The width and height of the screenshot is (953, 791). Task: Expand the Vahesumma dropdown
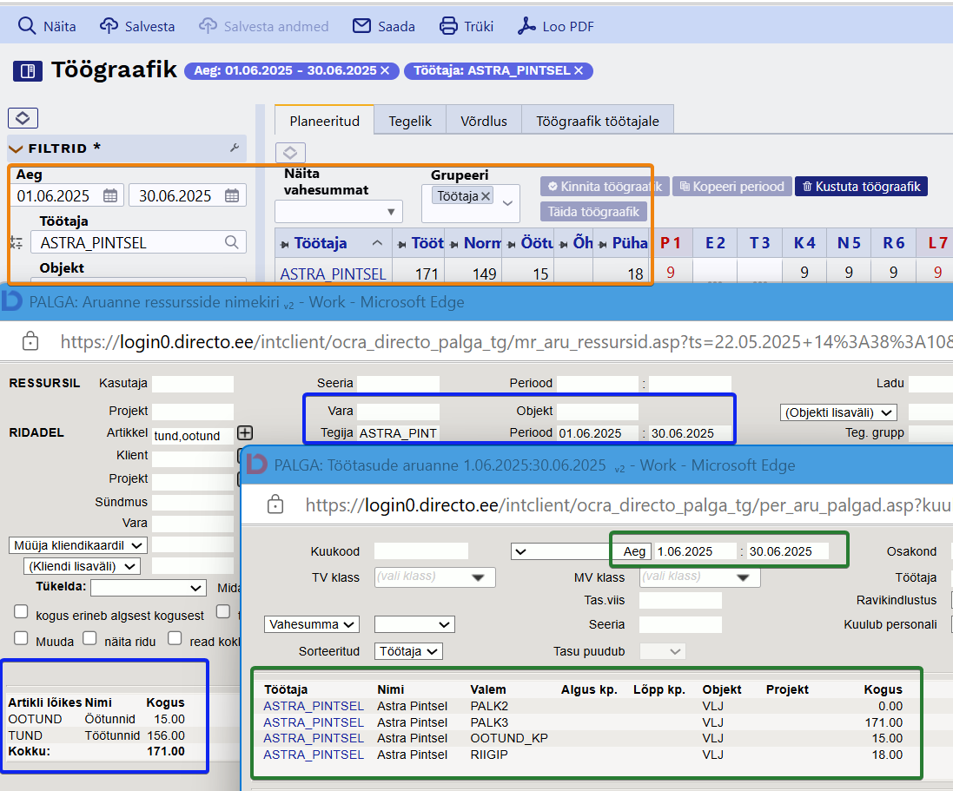[312, 624]
